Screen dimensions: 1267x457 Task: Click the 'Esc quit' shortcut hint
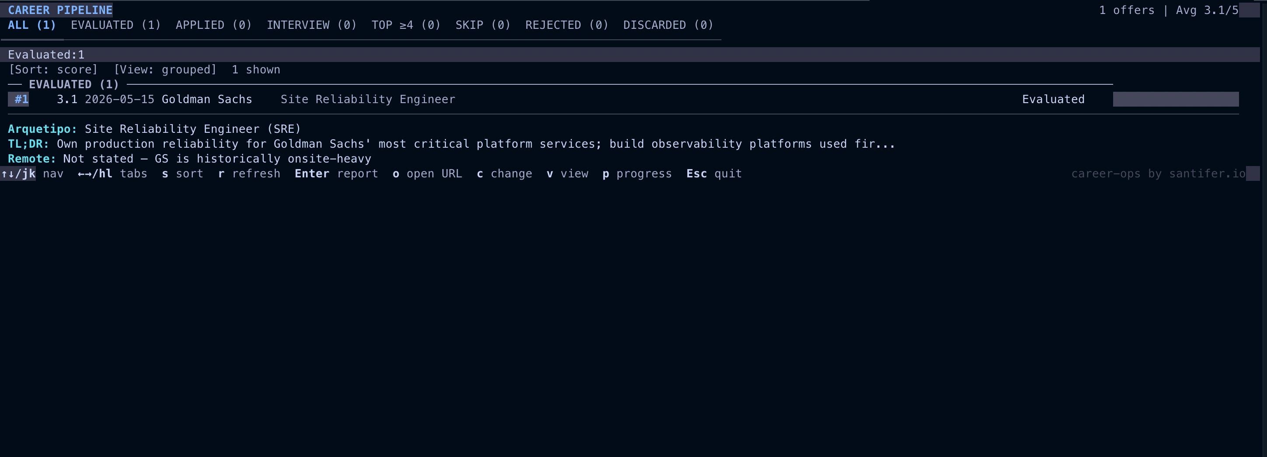[x=714, y=174]
